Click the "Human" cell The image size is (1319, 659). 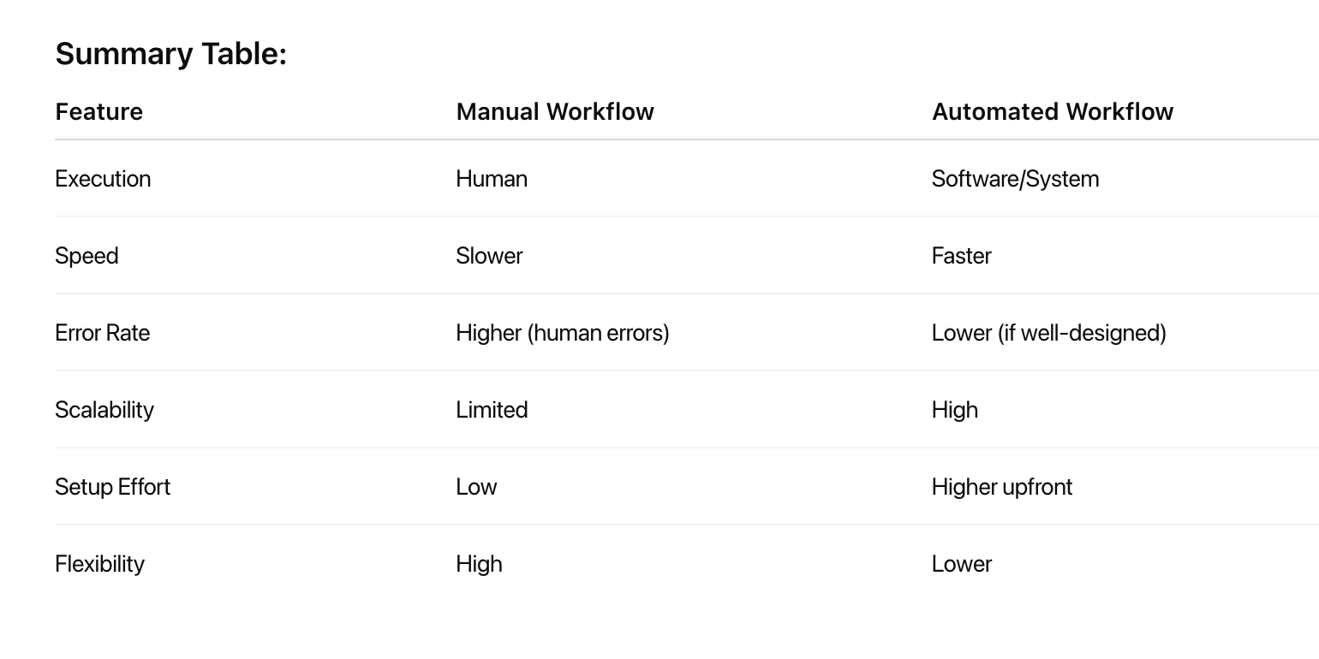[x=492, y=179]
